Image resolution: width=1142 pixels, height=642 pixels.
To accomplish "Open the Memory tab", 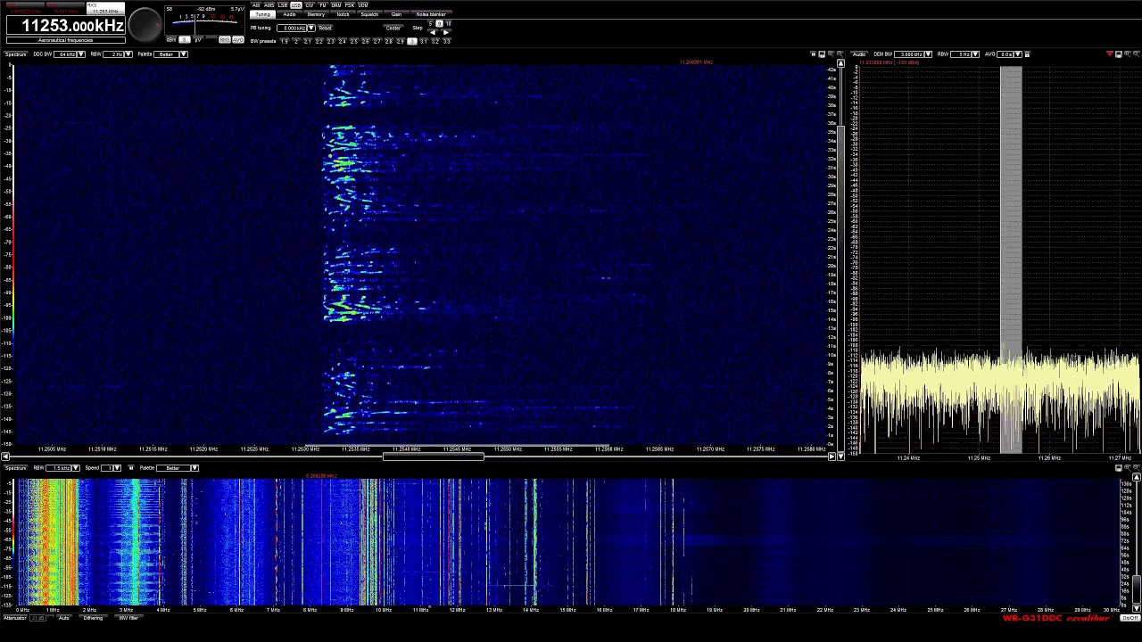I will (316, 14).
